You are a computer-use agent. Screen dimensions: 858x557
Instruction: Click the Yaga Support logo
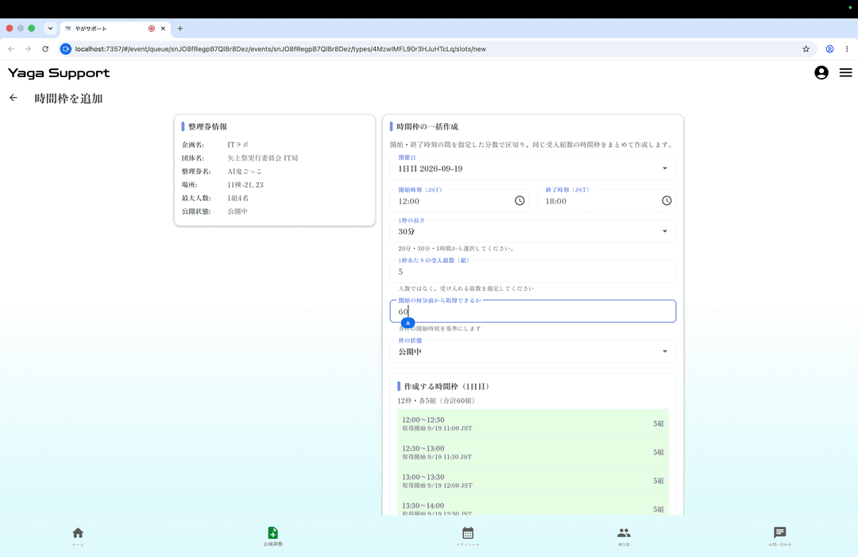click(x=59, y=73)
